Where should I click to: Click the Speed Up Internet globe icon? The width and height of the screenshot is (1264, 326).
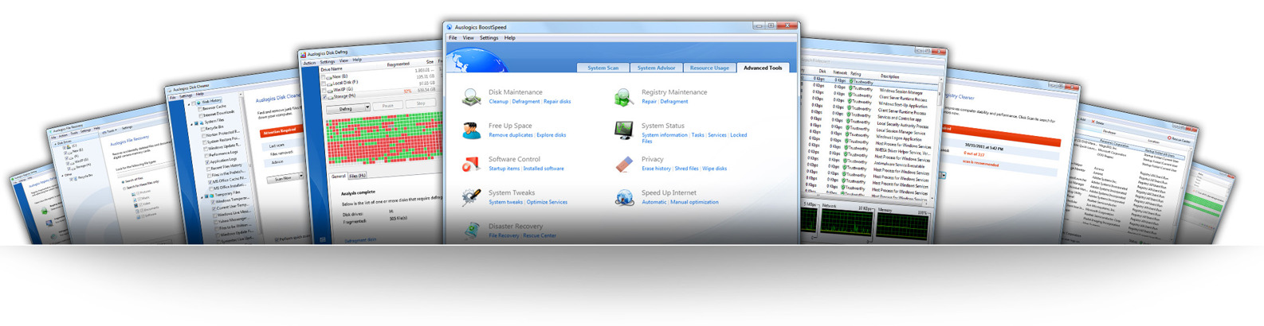[623, 197]
